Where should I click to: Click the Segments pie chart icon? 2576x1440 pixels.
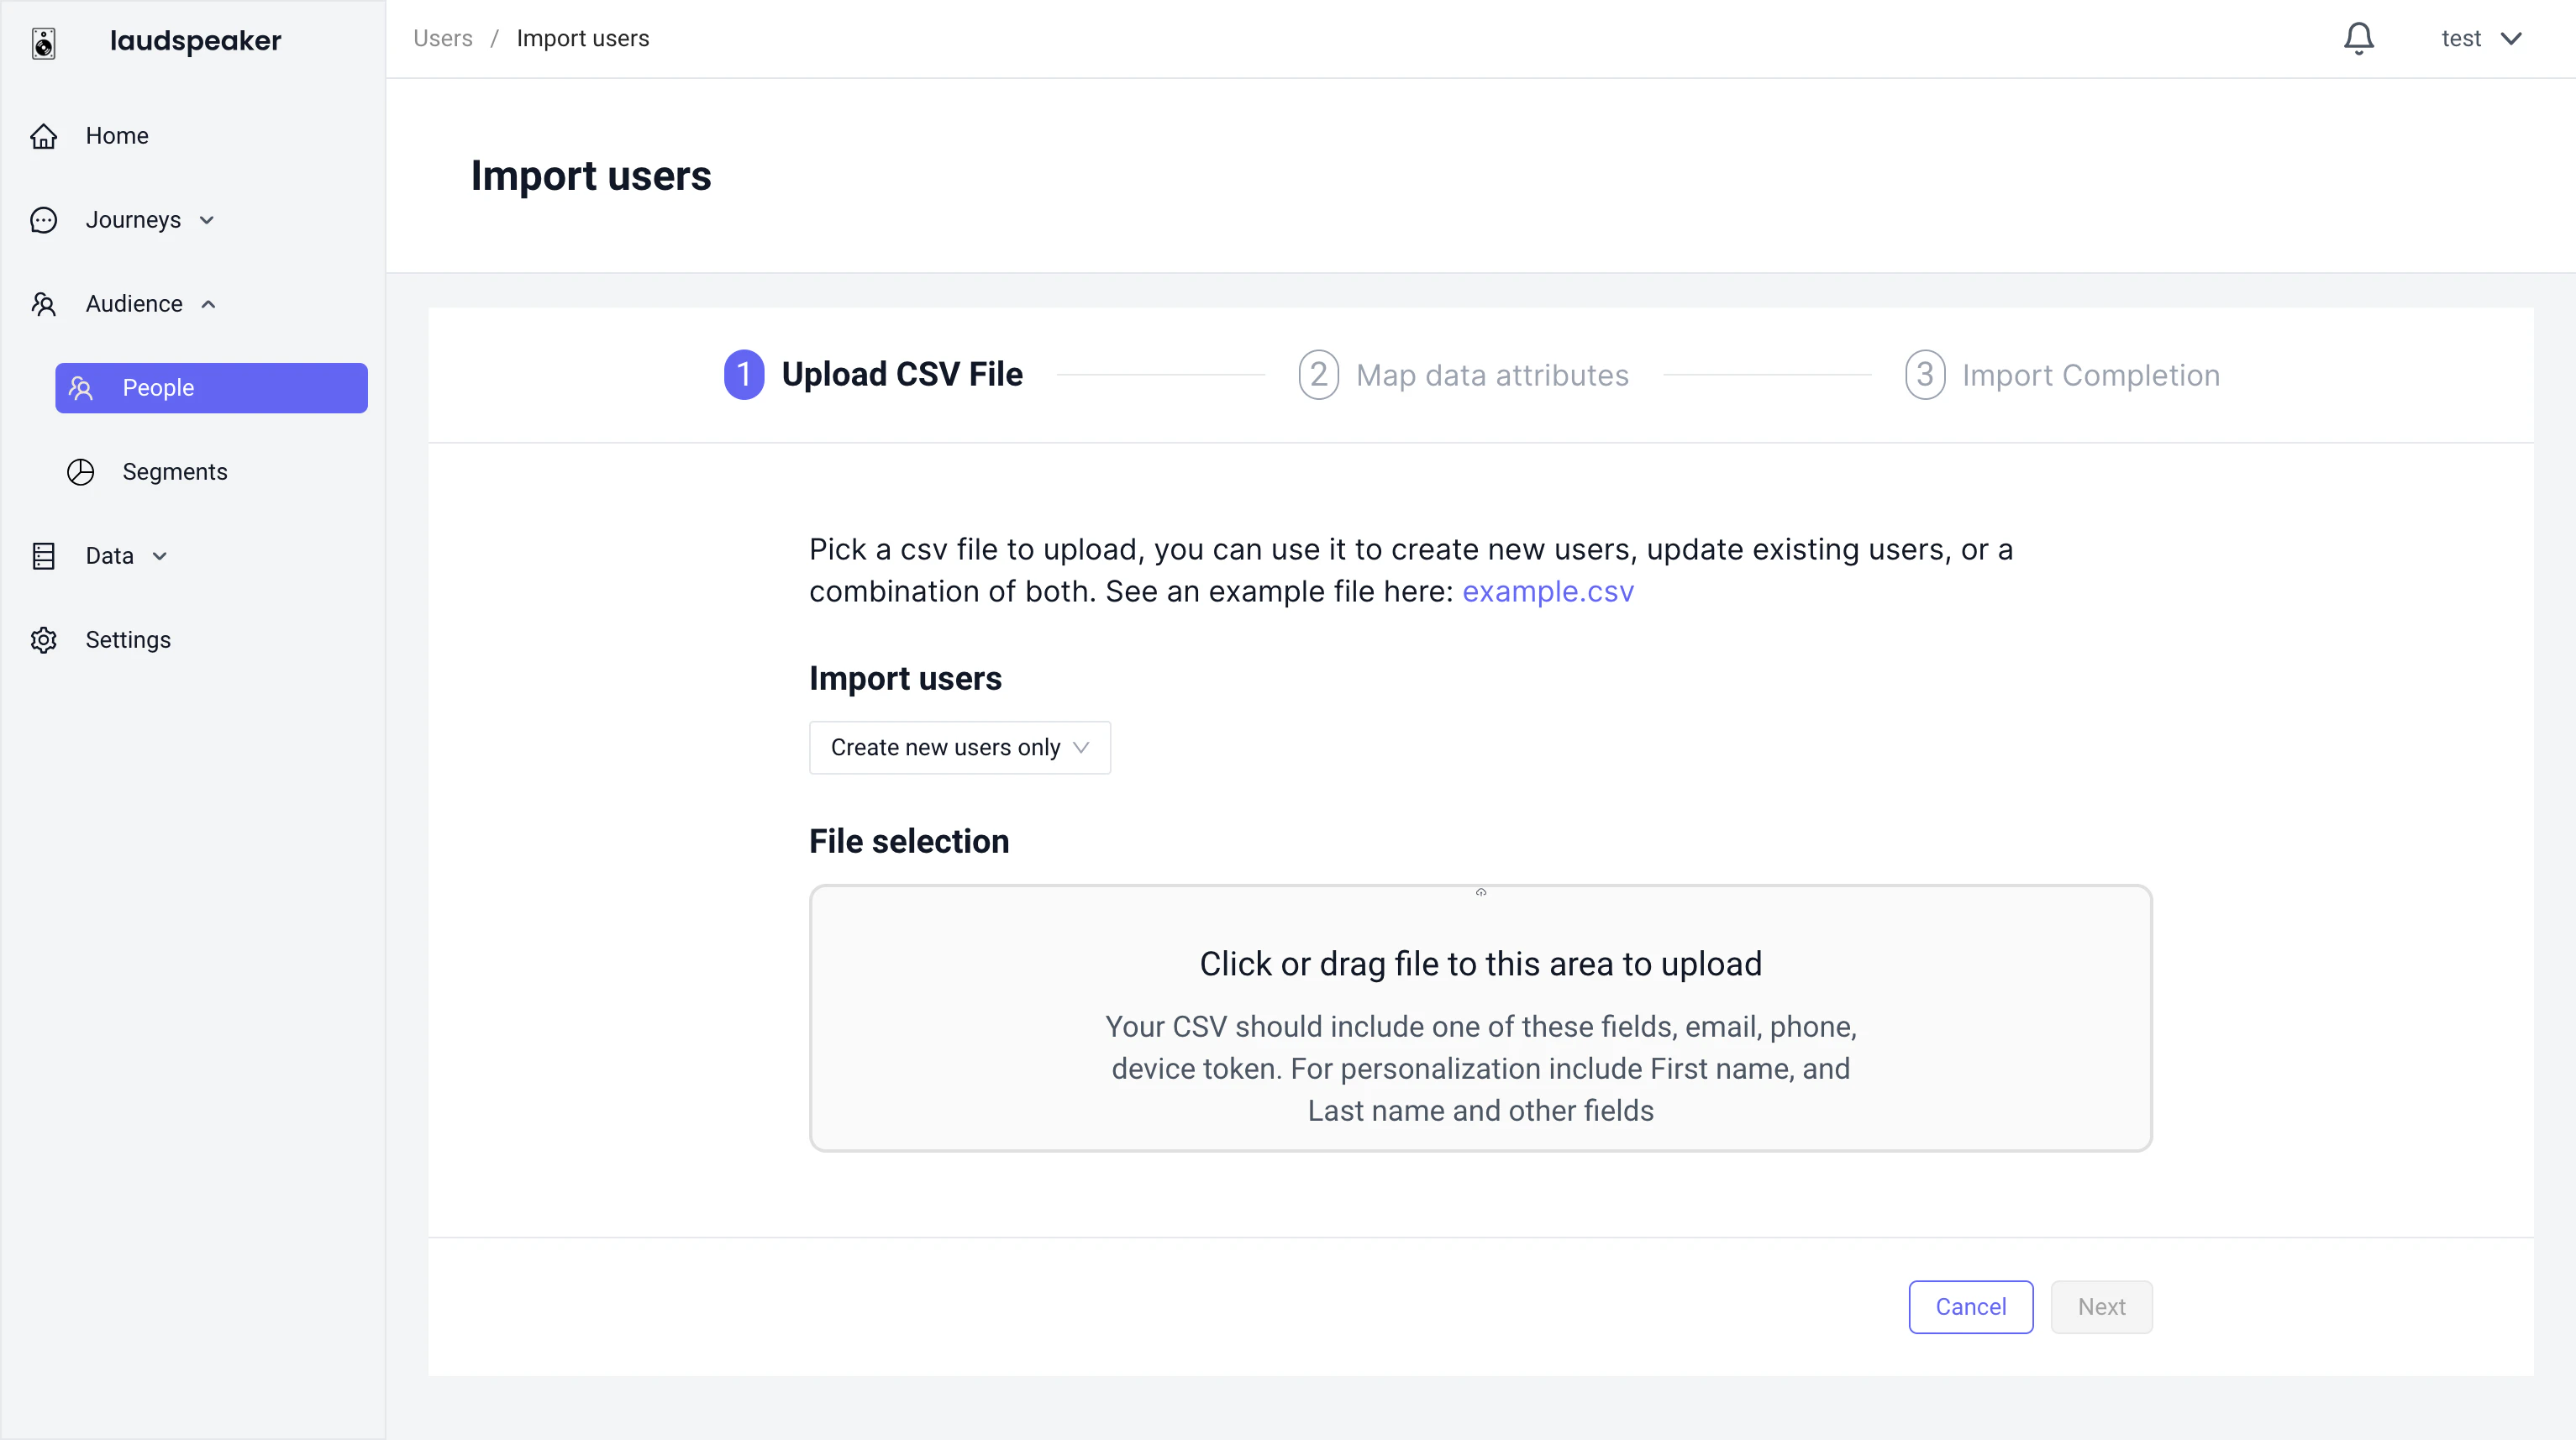click(x=80, y=472)
